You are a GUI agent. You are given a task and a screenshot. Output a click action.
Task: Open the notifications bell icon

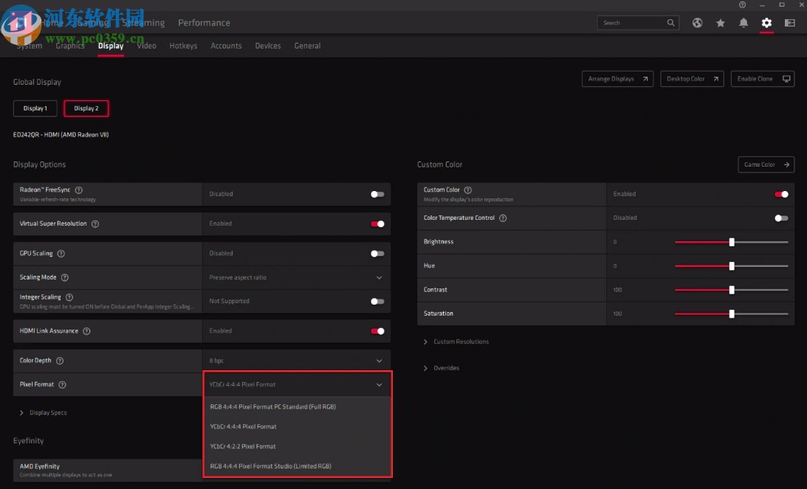(x=744, y=23)
